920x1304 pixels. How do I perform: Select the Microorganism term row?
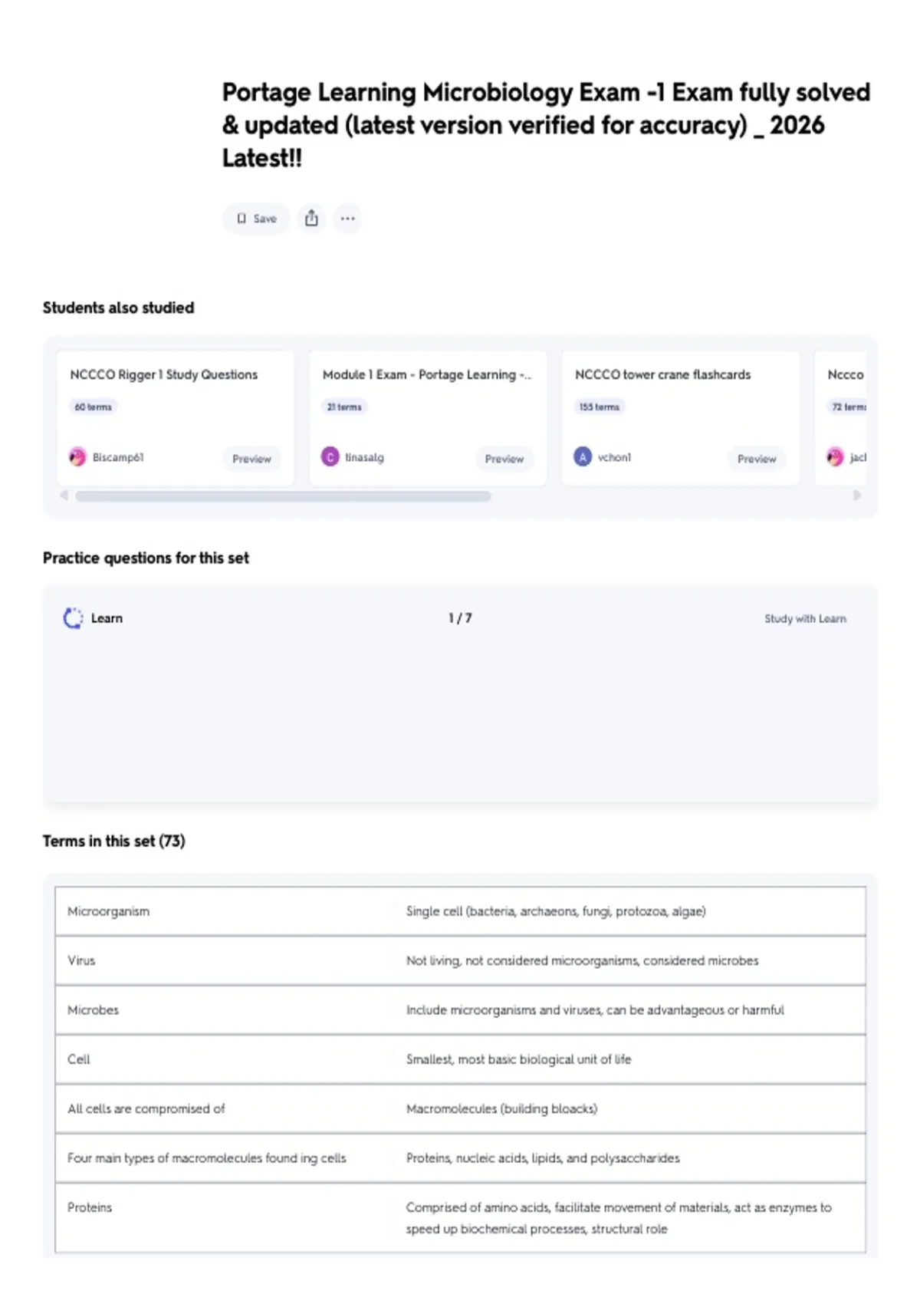tap(460, 911)
